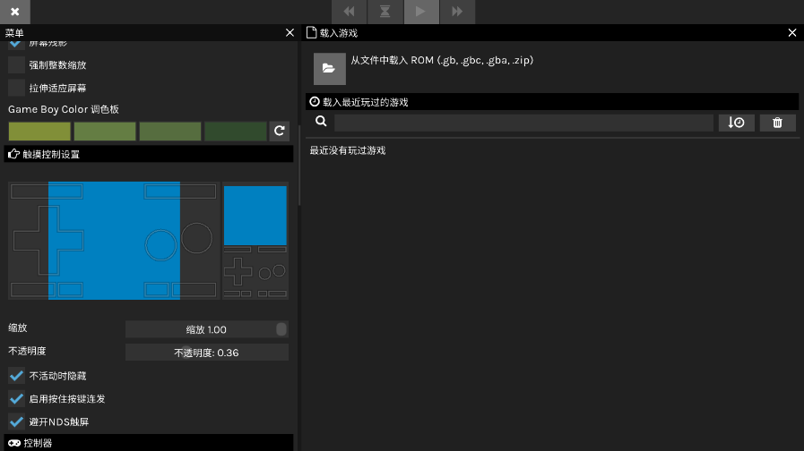Select the lightest green palette swatch
The width and height of the screenshot is (804, 451).
pos(39,132)
